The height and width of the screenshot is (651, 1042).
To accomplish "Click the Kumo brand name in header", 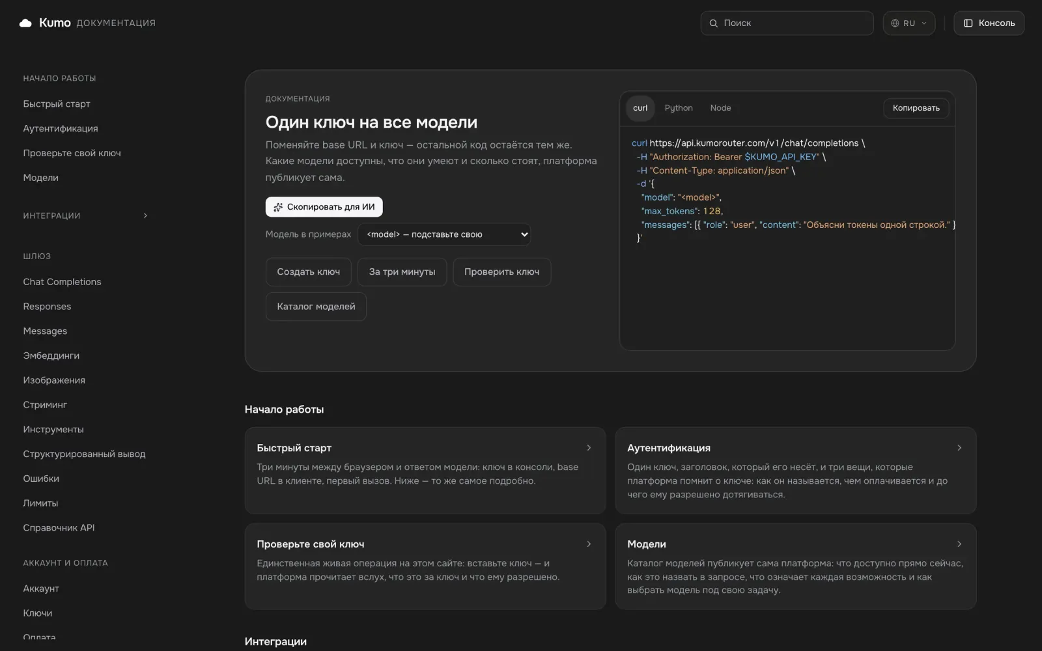I will pos(55,23).
